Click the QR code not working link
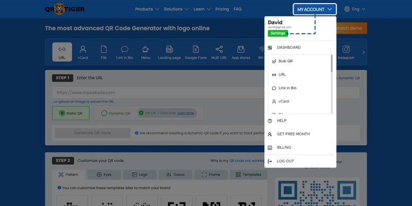This screenshot has height=206, width=412. tap(248, 161)
